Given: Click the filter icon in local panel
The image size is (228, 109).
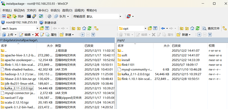Looking at the screenshot, I should pos(47,28).
